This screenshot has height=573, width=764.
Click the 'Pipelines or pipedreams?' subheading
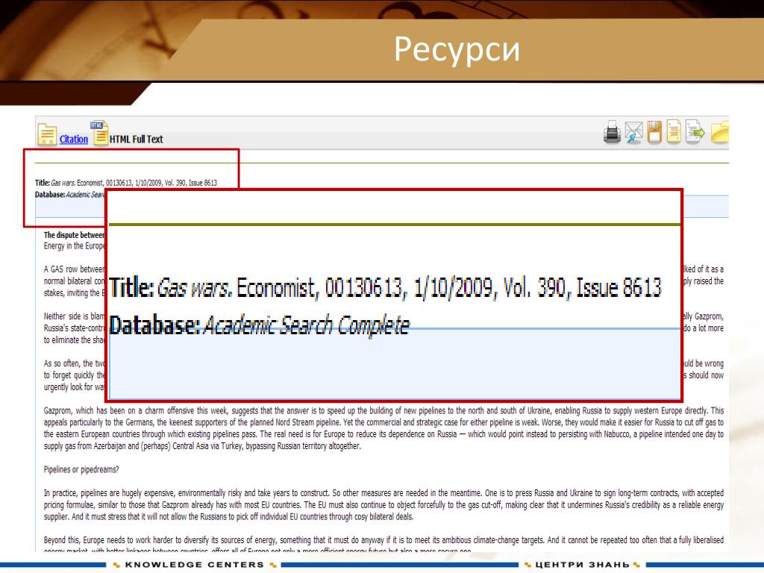pyautogui.click(x=81, y=470)
